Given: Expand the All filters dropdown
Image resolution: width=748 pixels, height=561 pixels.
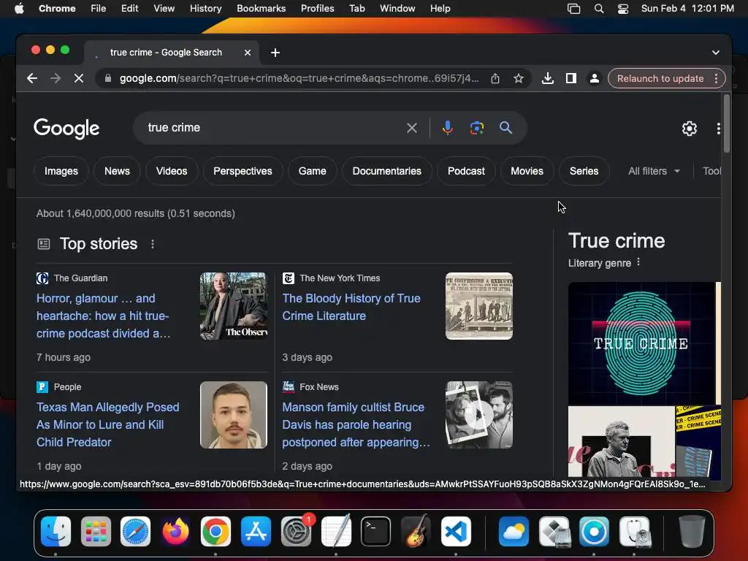Looking at the screenshot, I should (x=654, y=171).
